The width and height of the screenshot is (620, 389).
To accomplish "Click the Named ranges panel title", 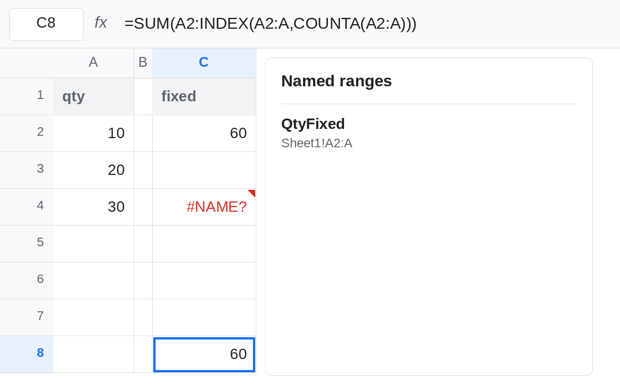I will coord(337,81).
